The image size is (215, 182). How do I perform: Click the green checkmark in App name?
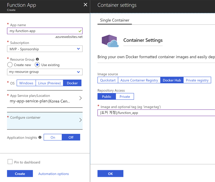[80, 31]
